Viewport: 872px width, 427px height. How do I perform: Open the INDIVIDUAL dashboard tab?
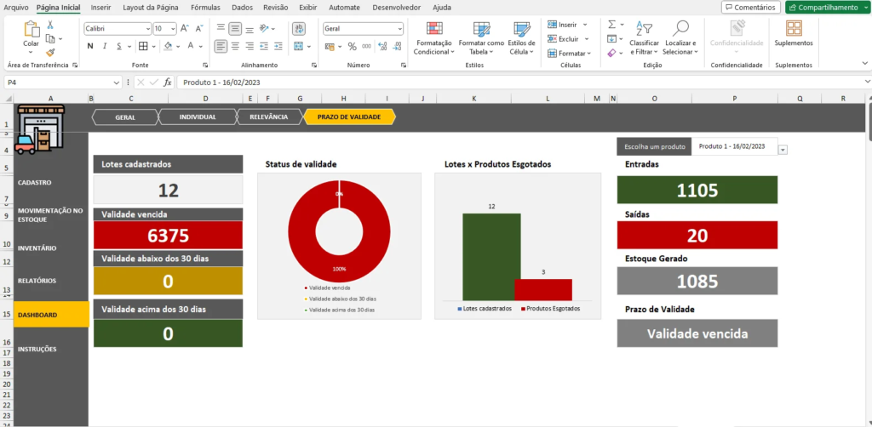click(198, 117)
